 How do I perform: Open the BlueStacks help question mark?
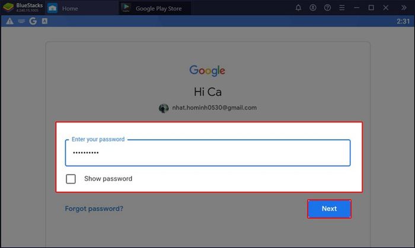click(x=327, y=8)
